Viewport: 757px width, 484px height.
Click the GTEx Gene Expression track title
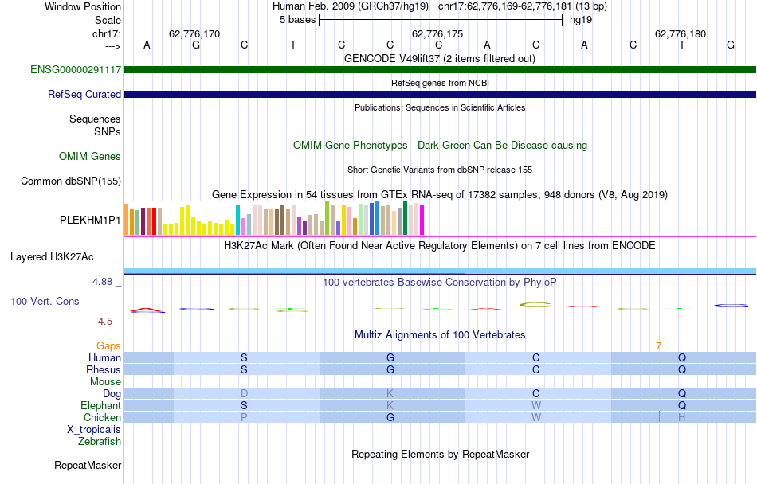point(440,195)
